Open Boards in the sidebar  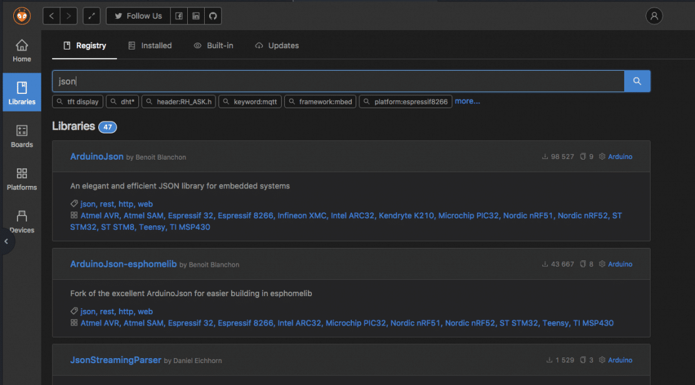[x=22, y=136]
